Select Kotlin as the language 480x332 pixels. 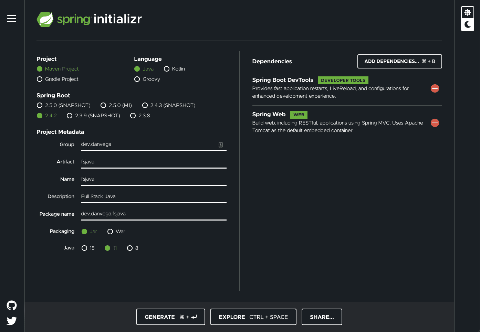[167, 69]
